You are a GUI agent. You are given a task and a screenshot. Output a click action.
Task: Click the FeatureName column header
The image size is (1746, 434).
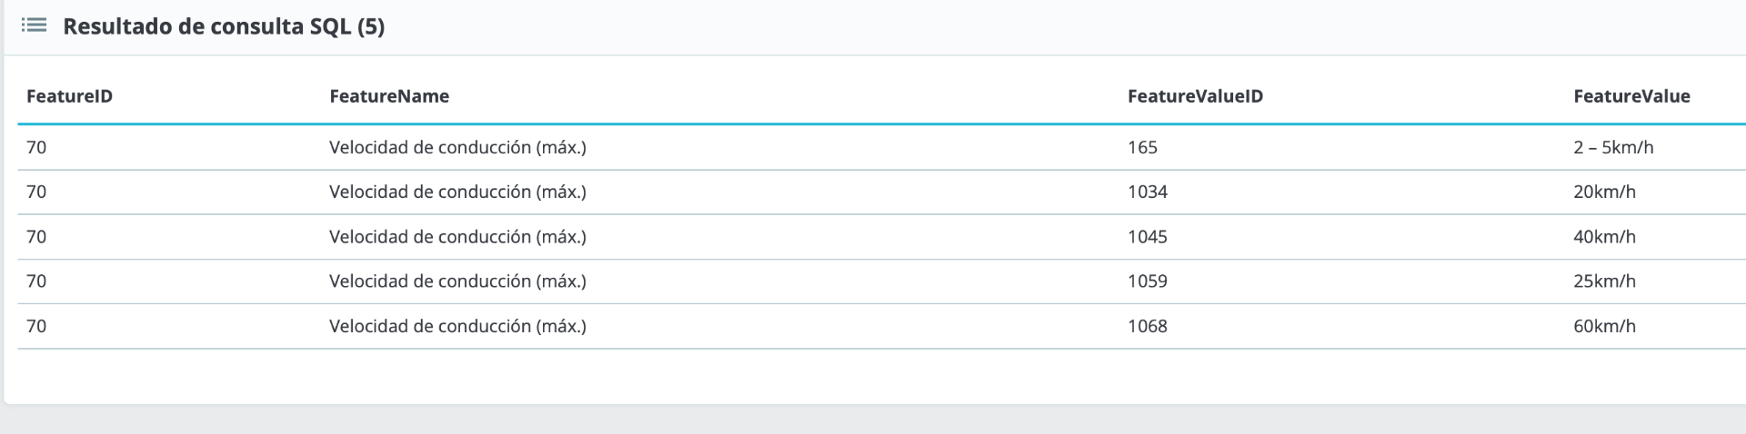[389, 96]
